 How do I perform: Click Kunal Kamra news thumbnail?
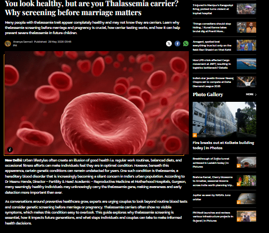pyautogui.click(x=246, y=27)
